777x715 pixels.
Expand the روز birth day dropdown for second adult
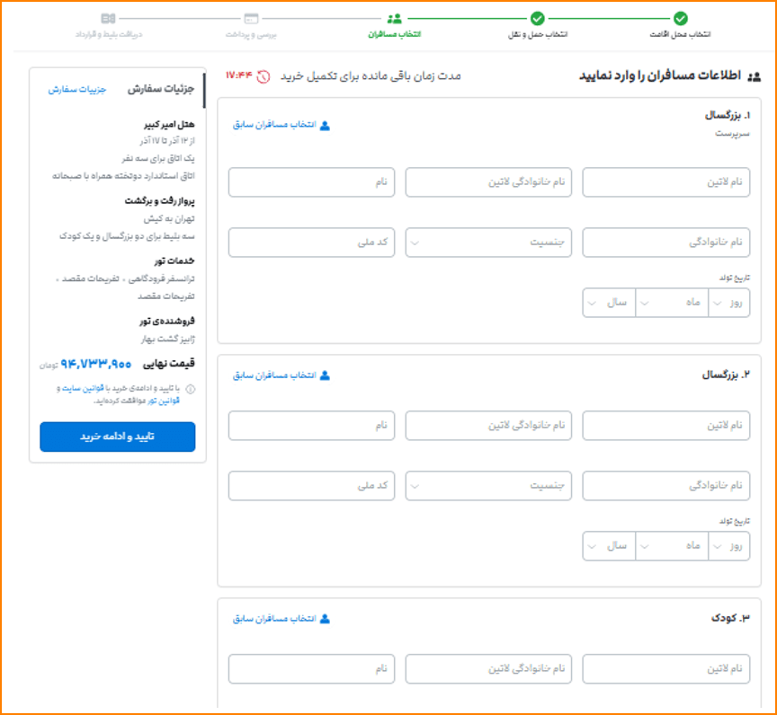point(728,545)
